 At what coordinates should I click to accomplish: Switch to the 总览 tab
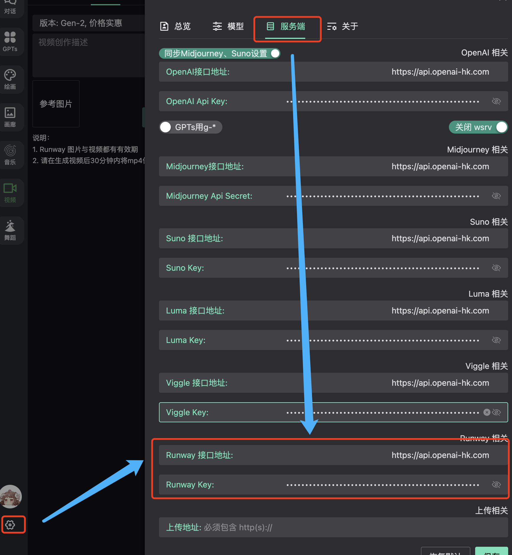[x=175, y=27]
